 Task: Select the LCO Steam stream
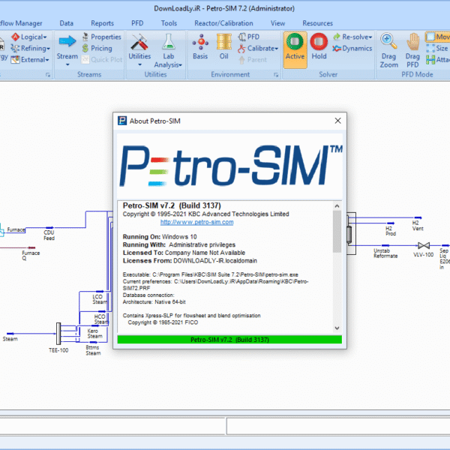(x=100, y=292)
